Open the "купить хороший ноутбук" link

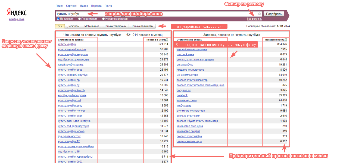[73, 75]
